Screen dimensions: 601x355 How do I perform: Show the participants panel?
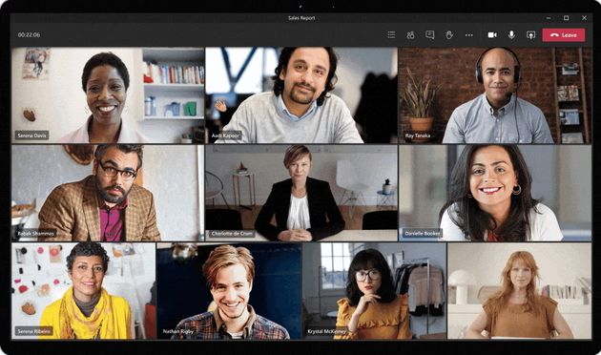[x=410, y=35]
